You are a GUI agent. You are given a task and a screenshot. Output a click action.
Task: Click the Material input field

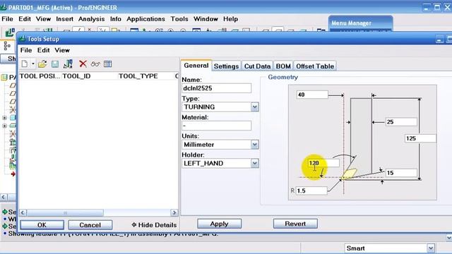tap(217, 126)
